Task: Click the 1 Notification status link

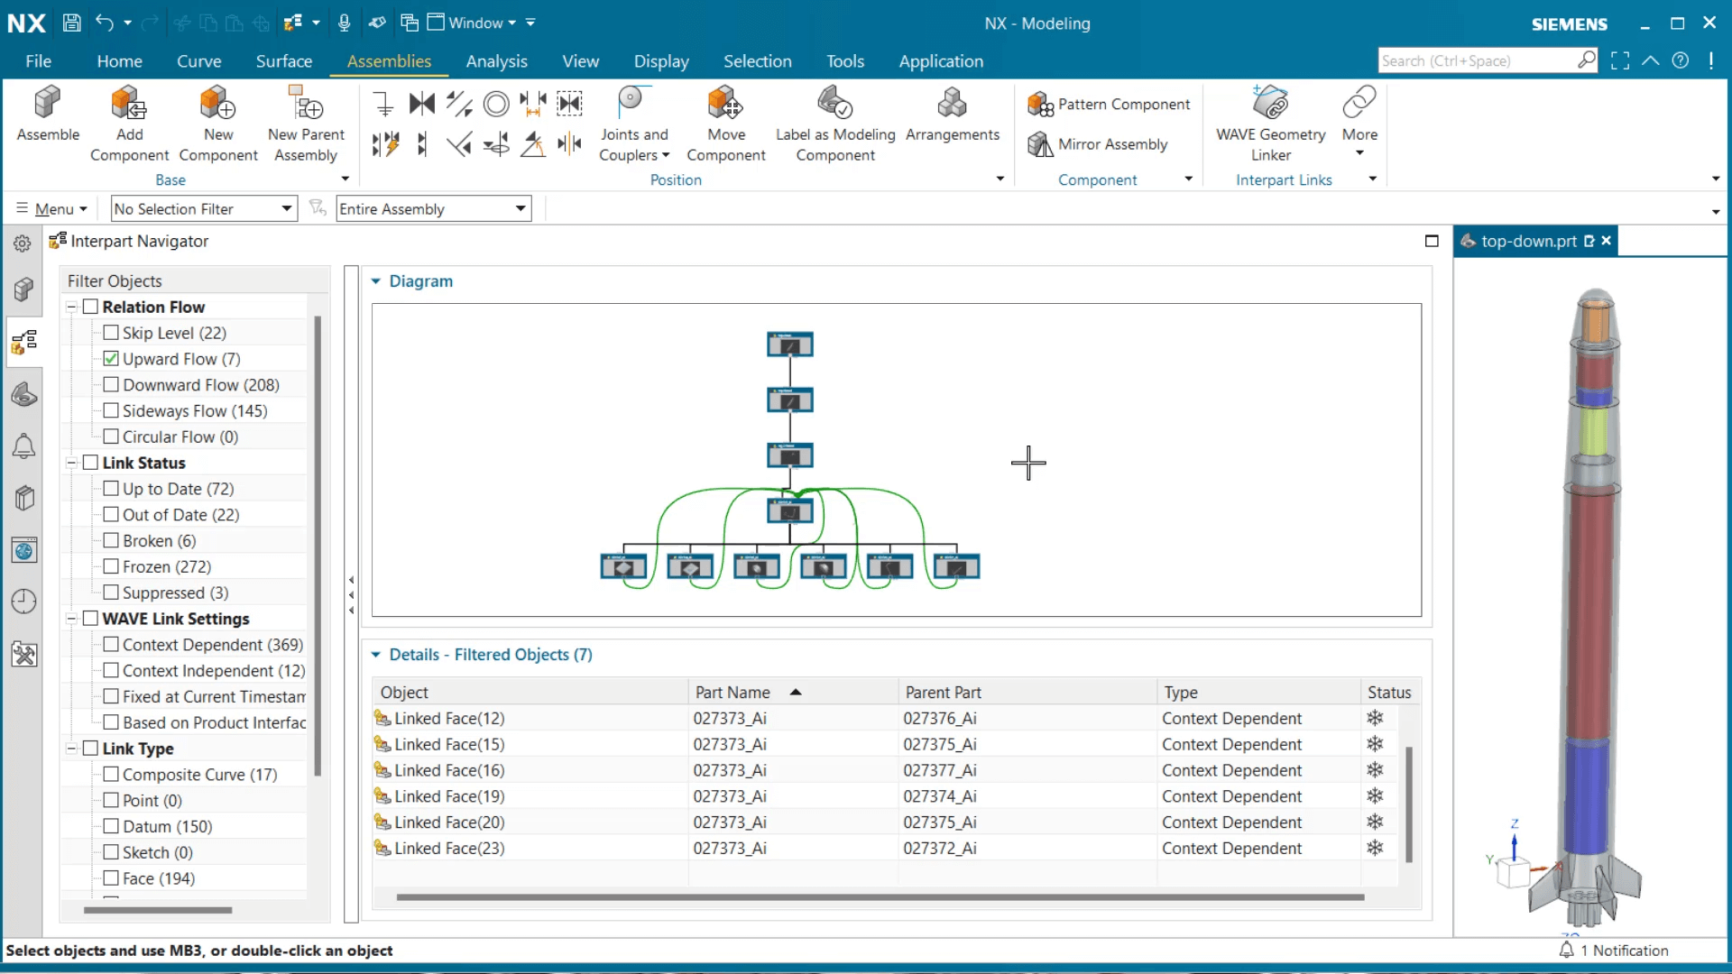Action: click(x=1614, y=951)
